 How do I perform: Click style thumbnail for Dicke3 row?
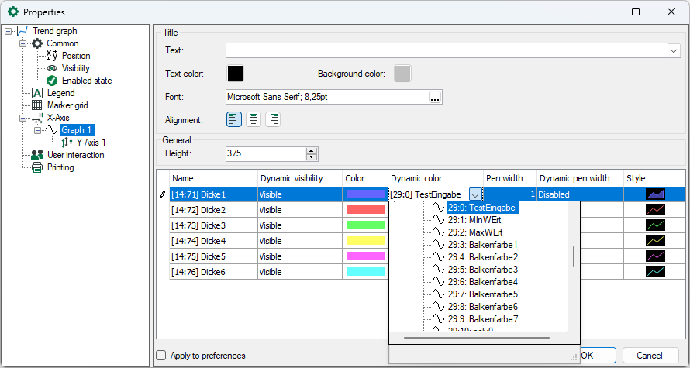tap(655, 225)
